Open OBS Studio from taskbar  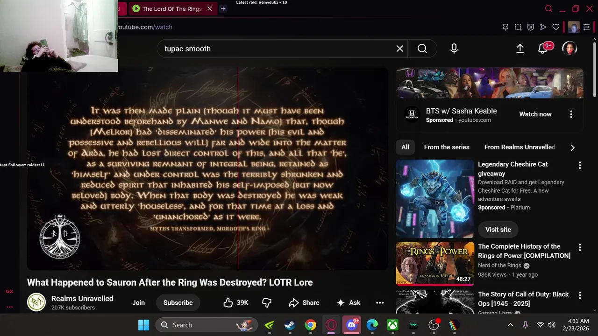(x=434, y=325)
